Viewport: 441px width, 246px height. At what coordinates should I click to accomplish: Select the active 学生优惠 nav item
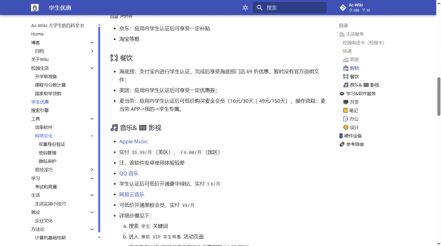pos(40,102)
